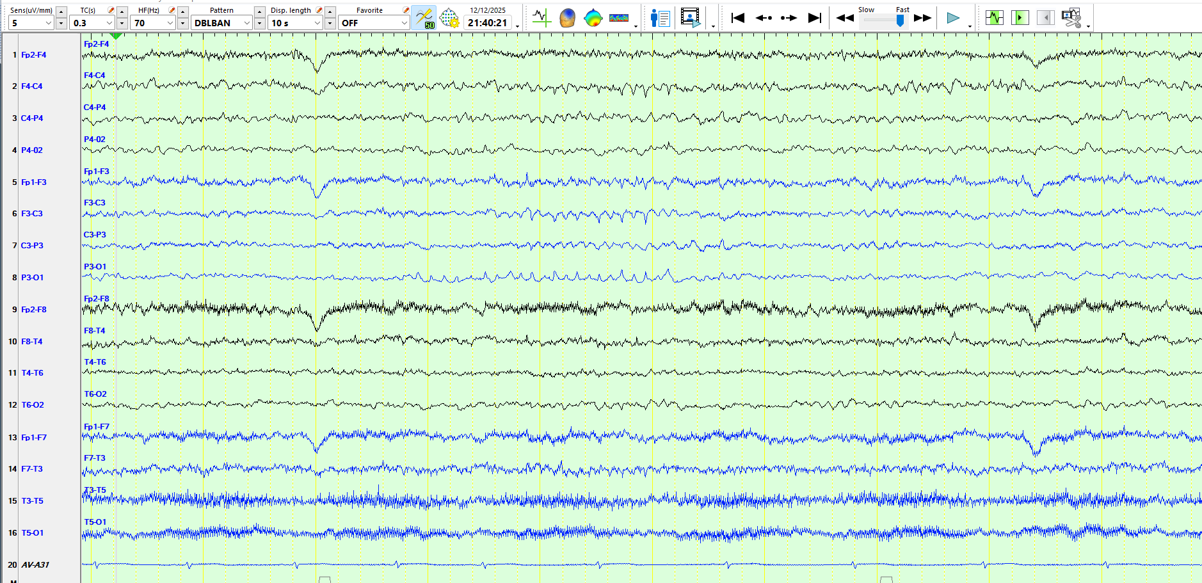Select the P3-O1 channel label in channel list
Screen dimensions: 1202x583
(x=33, y=278)
